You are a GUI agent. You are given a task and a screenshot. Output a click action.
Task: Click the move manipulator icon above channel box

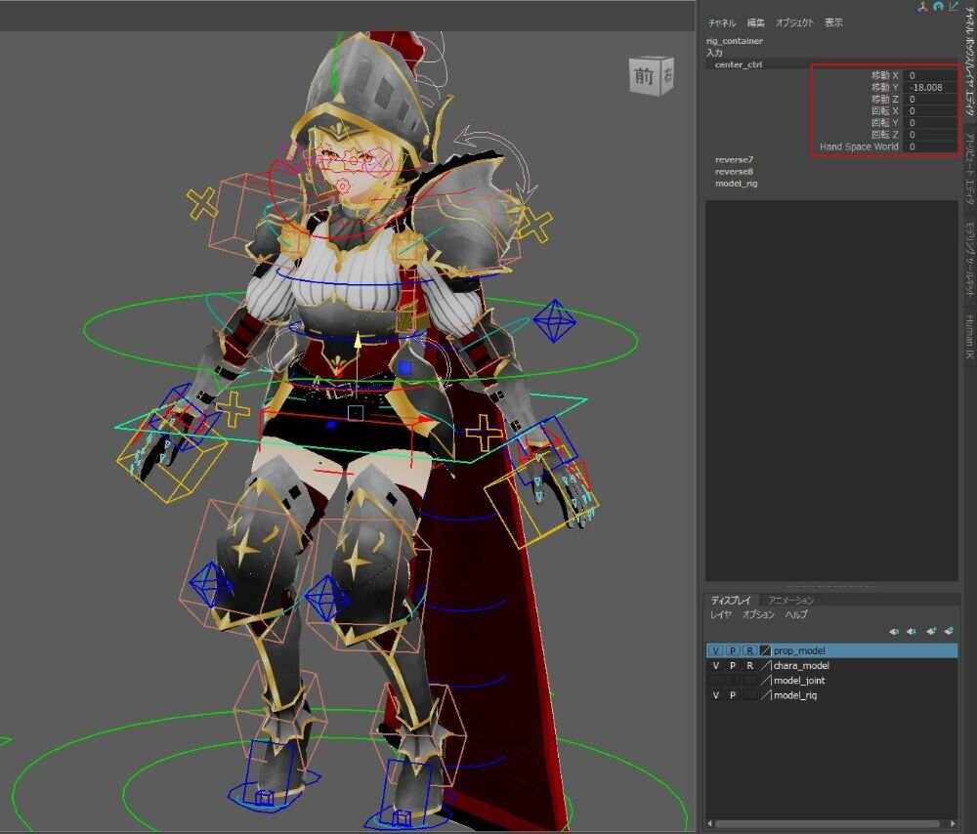(921, 6)
